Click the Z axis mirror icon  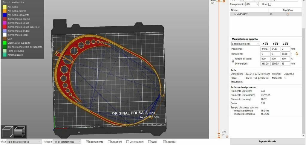(x=287, y=44)
